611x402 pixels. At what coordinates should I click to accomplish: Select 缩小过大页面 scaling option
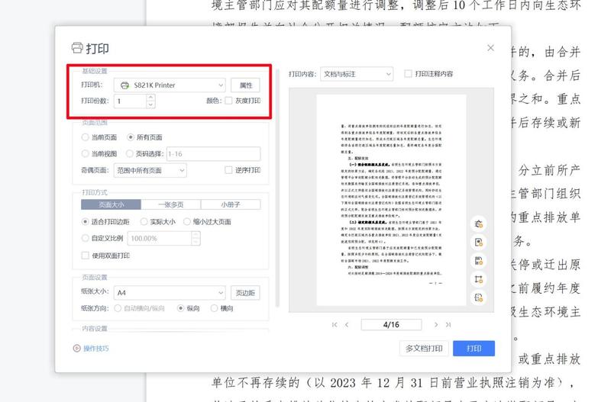point(187,222)
